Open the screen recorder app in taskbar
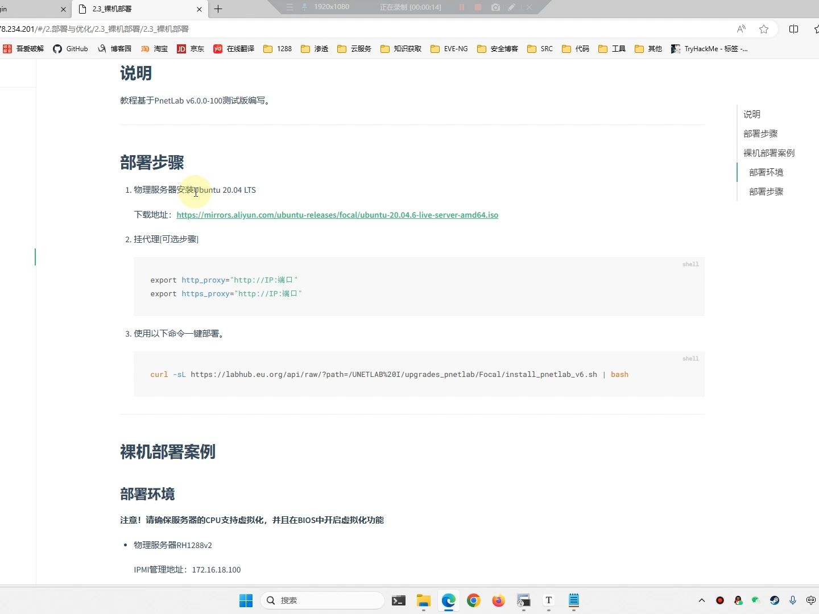This screenshot has height=614, width=819. pos(524,600)
